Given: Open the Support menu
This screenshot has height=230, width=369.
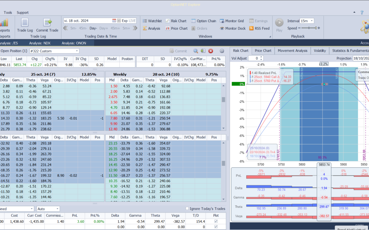Looking at the screenshot, I should (23, 13).
